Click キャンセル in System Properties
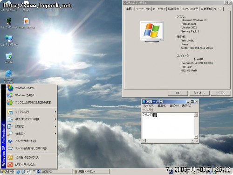233x175 pixels. [199, 93]
